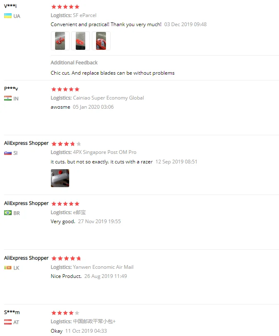Screen dimensions: 279x336
Task: Click the Ukraine flag icon next to UA
Action: [x=8, y=16]
